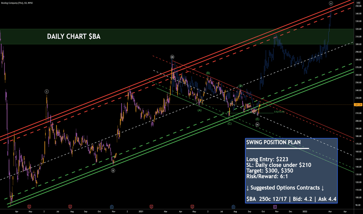Click the 221.29 current price tag
Screen dimensions: 363x214
(358, 105)
